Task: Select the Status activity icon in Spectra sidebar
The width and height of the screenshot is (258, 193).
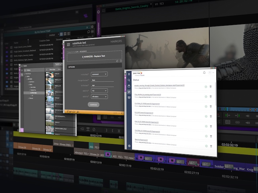Action: 129,92
